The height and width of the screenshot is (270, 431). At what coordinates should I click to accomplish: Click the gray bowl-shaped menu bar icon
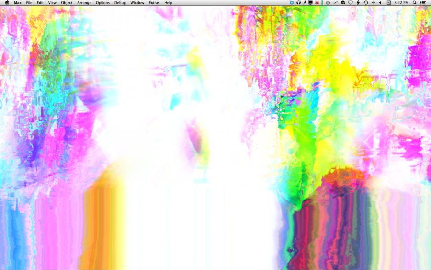click(328, 3)
